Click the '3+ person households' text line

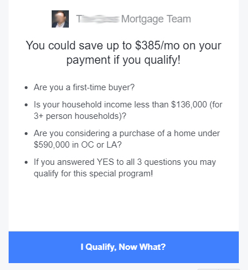[x=80, y=116]
